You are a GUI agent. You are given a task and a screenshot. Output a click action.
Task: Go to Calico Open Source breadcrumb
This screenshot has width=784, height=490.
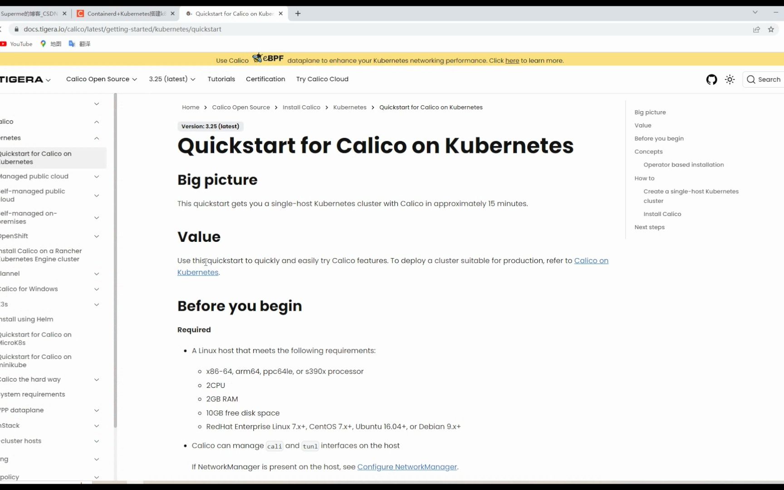coord(241,108)
